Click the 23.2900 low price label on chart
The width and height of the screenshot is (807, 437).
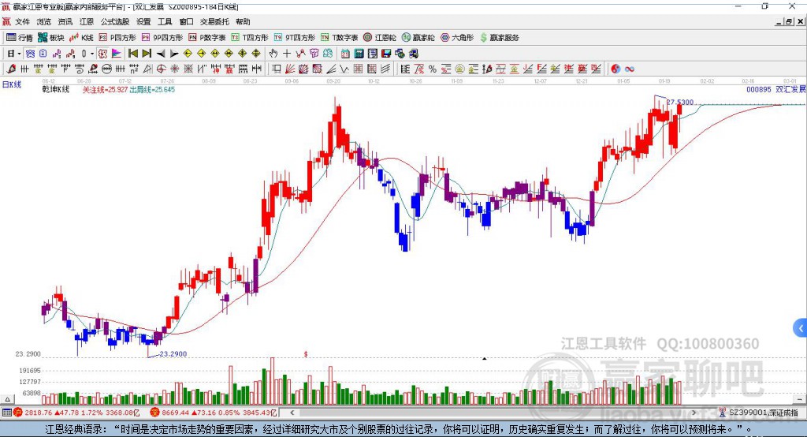pyautogui.click(x=173, y=354)
